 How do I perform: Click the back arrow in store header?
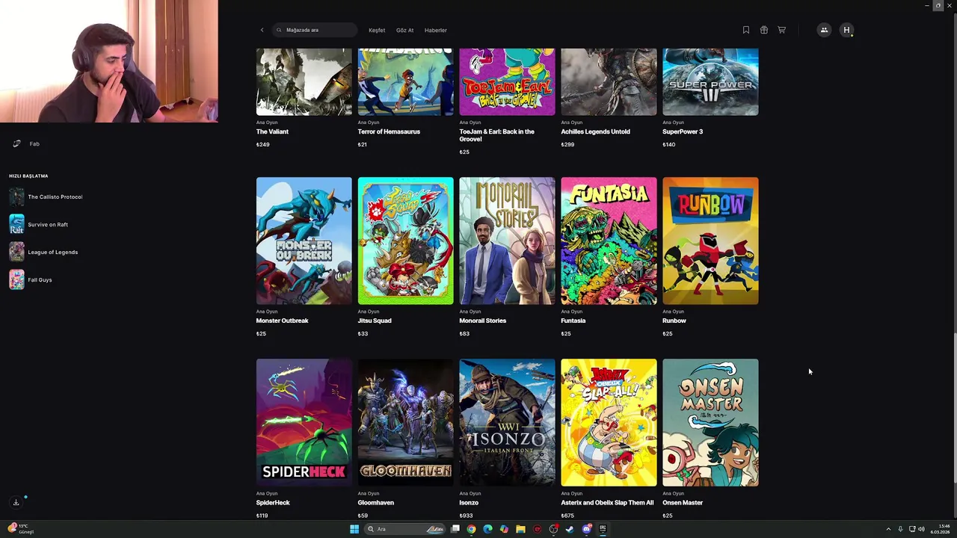click(262, 30)
